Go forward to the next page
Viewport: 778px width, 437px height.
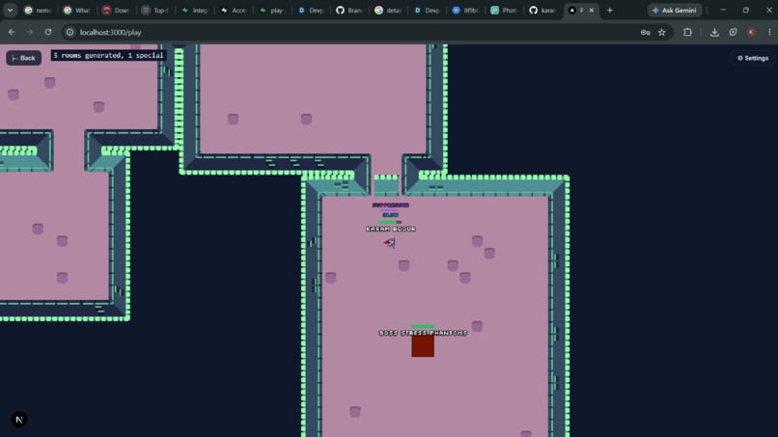click(30, 32)
